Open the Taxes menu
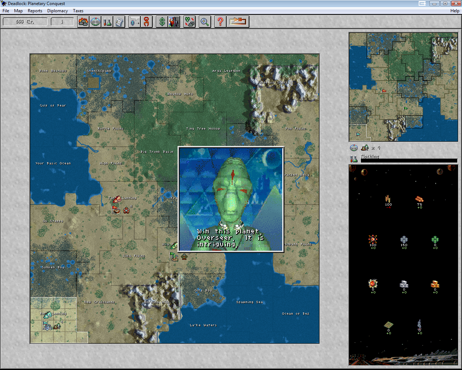462x370 pixels. (78, 11)
